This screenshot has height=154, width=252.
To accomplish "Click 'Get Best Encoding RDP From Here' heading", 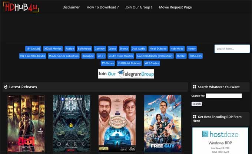I will tap(217, 119).
